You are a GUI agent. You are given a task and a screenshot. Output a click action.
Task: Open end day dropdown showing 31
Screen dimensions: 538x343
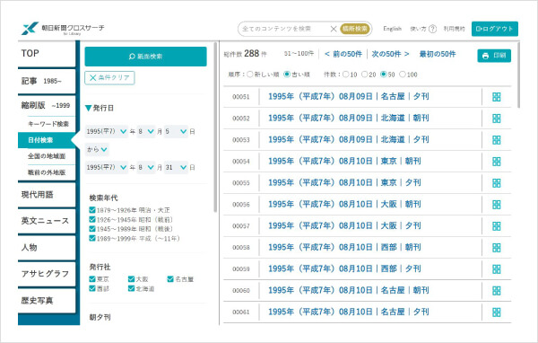176,167
